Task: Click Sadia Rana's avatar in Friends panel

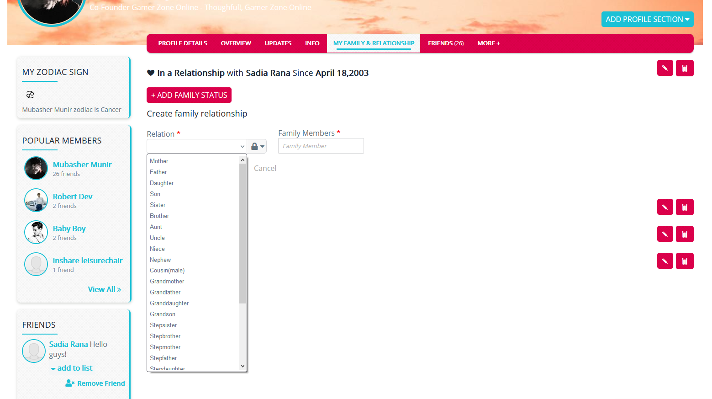Action: pos(34,351)
